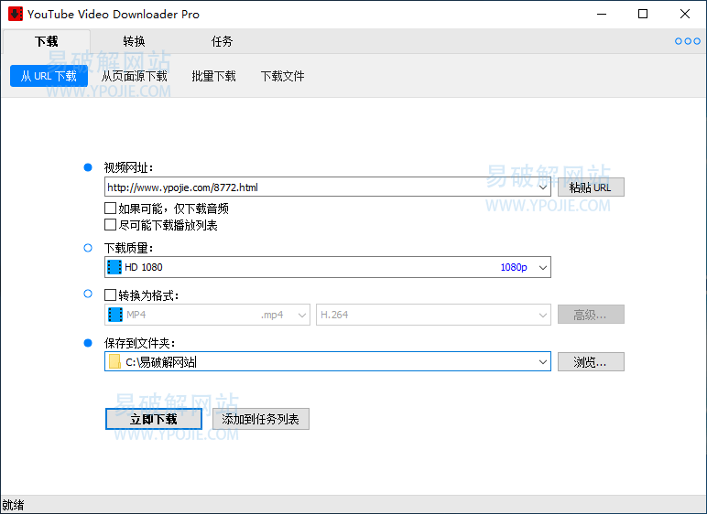The width and height of the screenshot is (707, 514).
Task: Enable the 转换为格式 checkbox
Action: [x=111, y=295]
